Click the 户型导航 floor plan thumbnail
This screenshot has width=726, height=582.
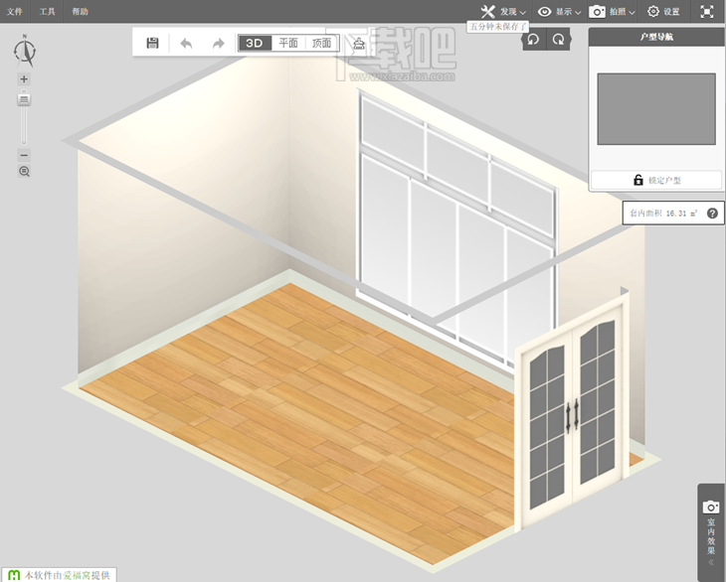[x=656, y=109]
